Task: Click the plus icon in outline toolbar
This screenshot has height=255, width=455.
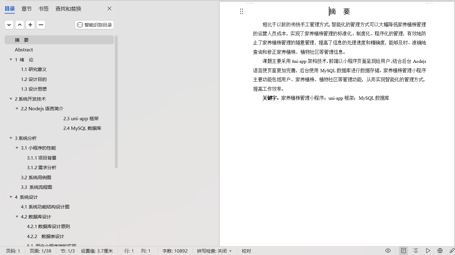Action: [30, 25]
